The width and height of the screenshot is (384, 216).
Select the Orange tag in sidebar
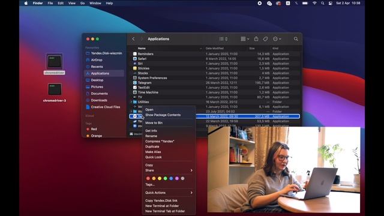coord(104,136)
